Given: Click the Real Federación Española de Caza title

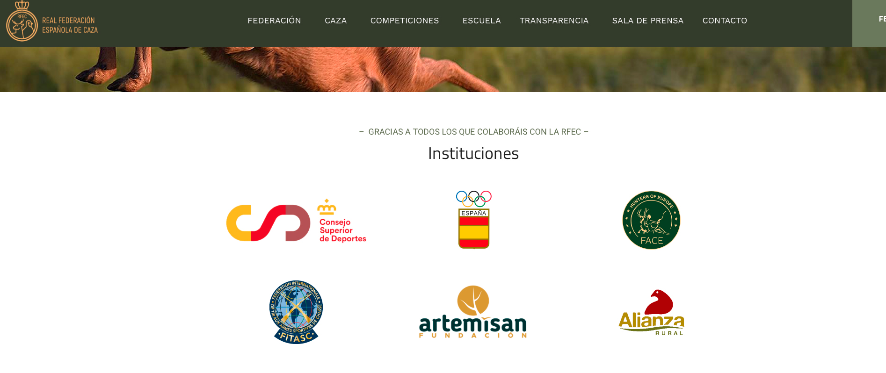Looking at the screenshot, I should coord(70,25).
